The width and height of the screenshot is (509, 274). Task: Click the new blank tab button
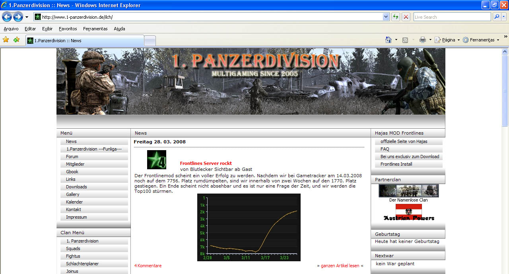pos(150,41)
